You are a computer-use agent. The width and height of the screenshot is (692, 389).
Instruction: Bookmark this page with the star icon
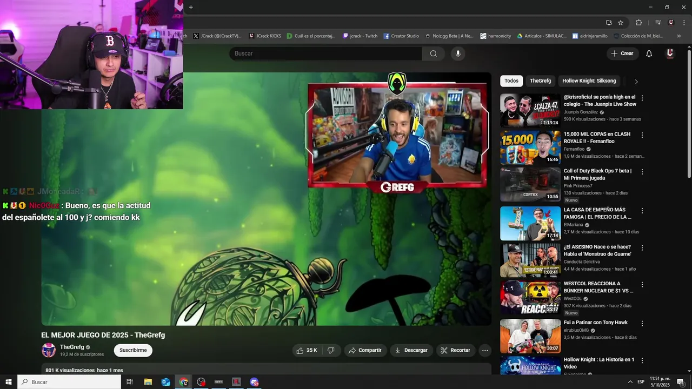621,23
